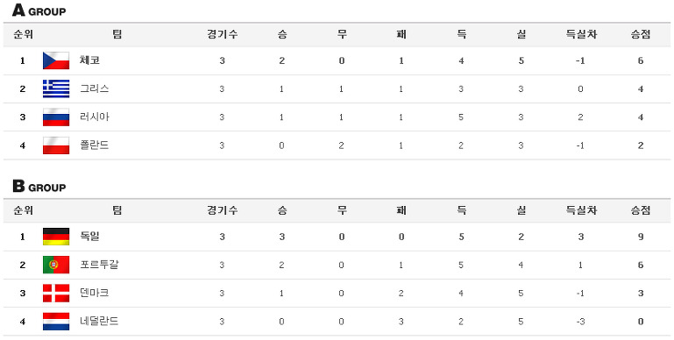Open the 독일 team link
Image resolution: width=674 pixels, height=340 pixels.
90,237
